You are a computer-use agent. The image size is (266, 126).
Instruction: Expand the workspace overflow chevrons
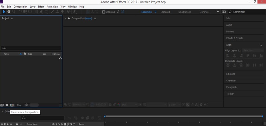[218, 12]
